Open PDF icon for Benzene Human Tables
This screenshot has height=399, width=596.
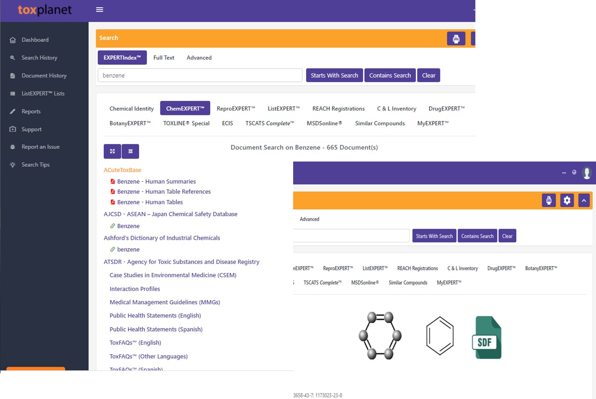click(113, 202)
